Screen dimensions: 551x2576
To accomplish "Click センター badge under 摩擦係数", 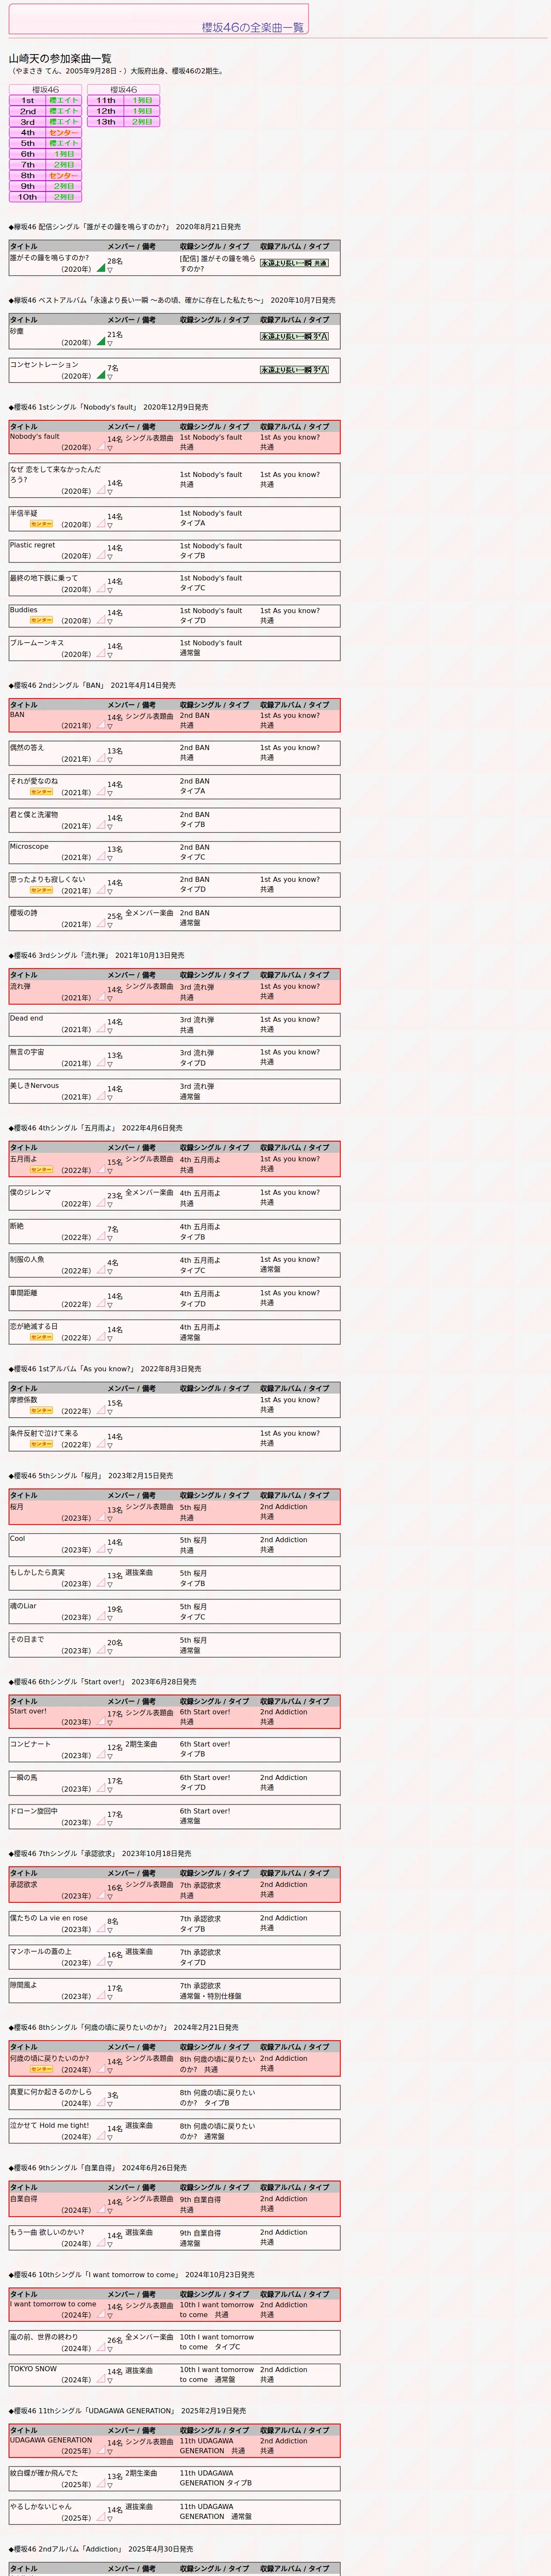I will point(42,1411).
